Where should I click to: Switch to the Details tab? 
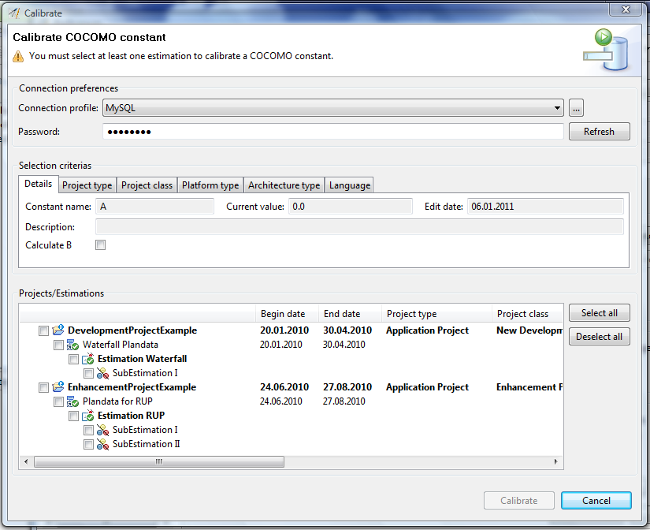tap(38, 184)
